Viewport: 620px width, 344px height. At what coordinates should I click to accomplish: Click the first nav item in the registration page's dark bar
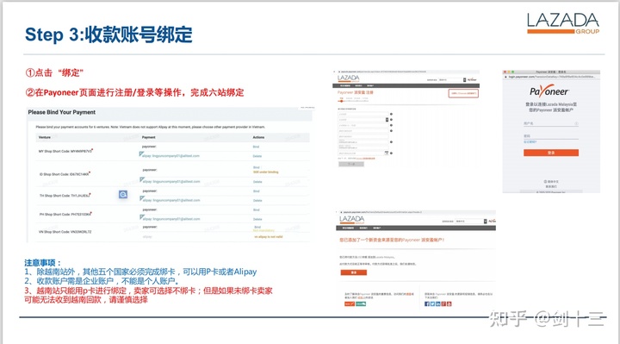click(345, 85)
